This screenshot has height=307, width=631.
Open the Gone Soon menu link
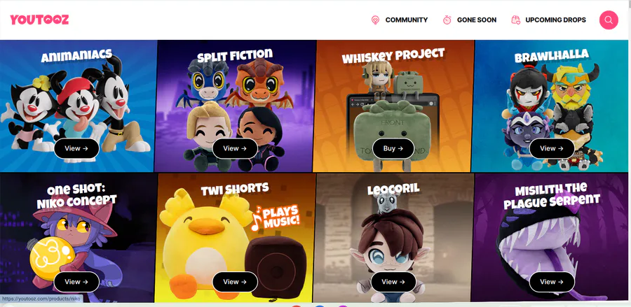(x=477, y=20)
